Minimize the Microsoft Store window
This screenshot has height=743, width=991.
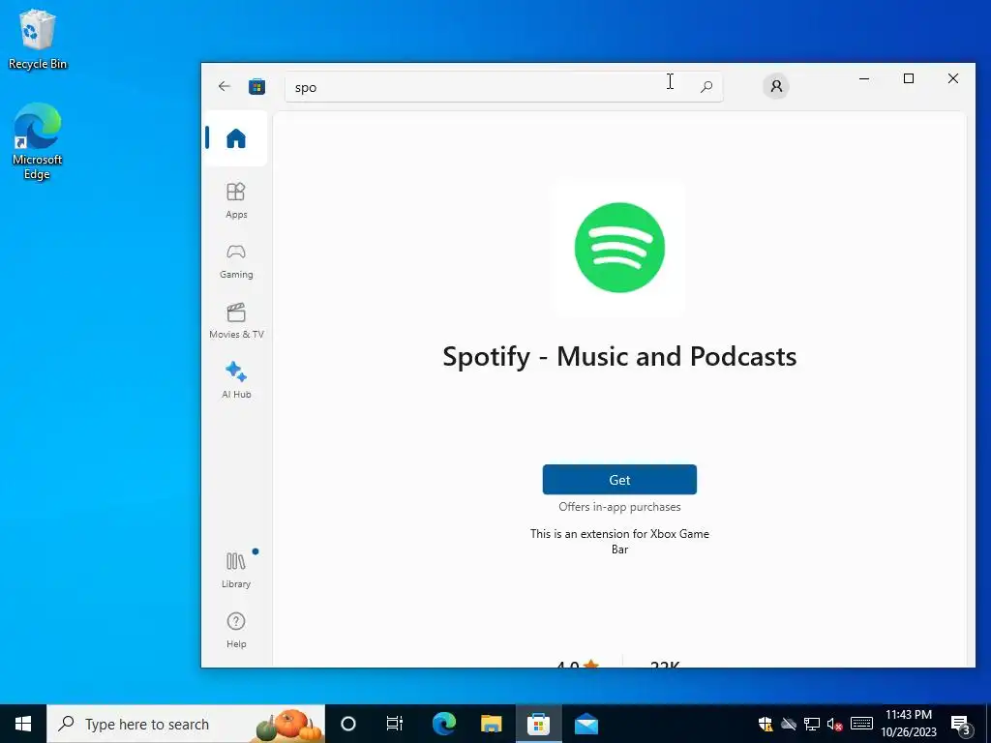tap(864, 78)
